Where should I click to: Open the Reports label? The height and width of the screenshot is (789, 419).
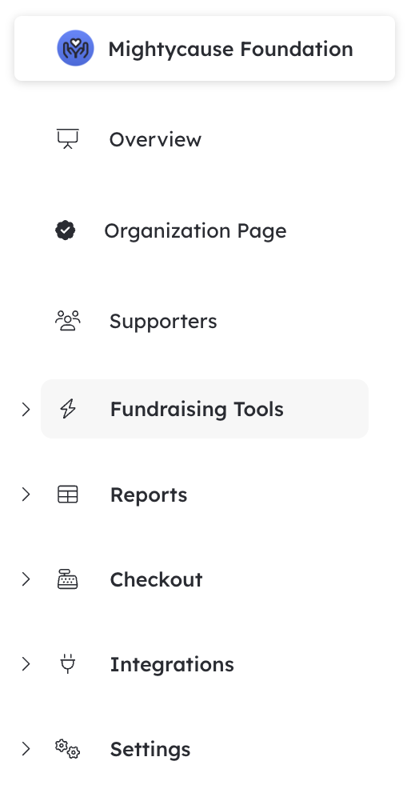(x=149, y=495)
